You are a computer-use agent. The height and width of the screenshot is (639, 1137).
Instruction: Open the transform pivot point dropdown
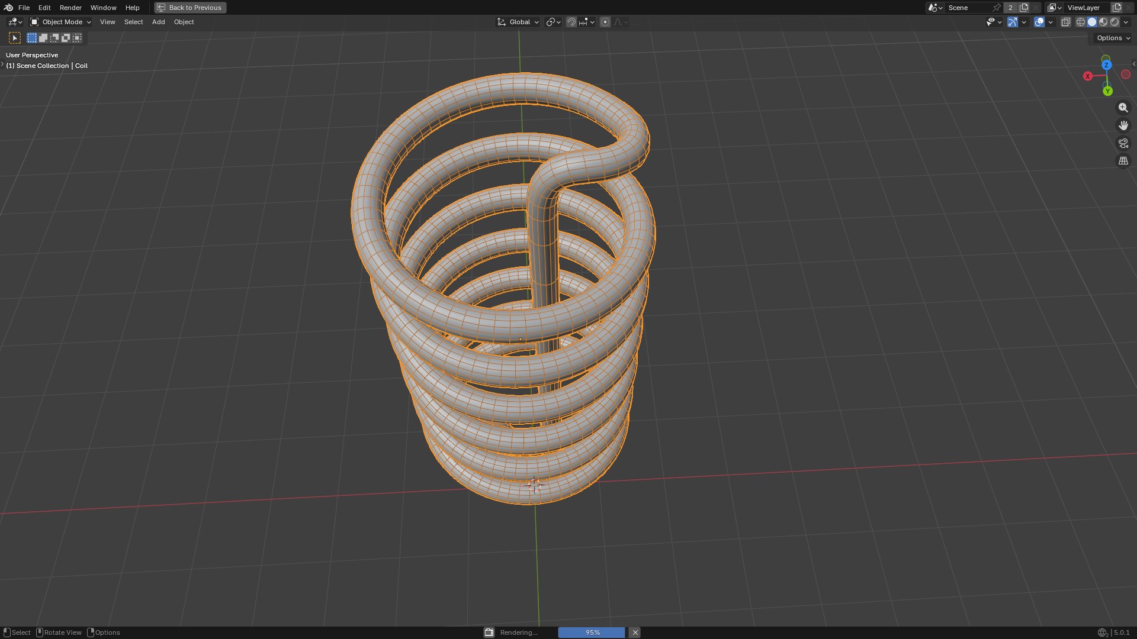tap(553, 22)
